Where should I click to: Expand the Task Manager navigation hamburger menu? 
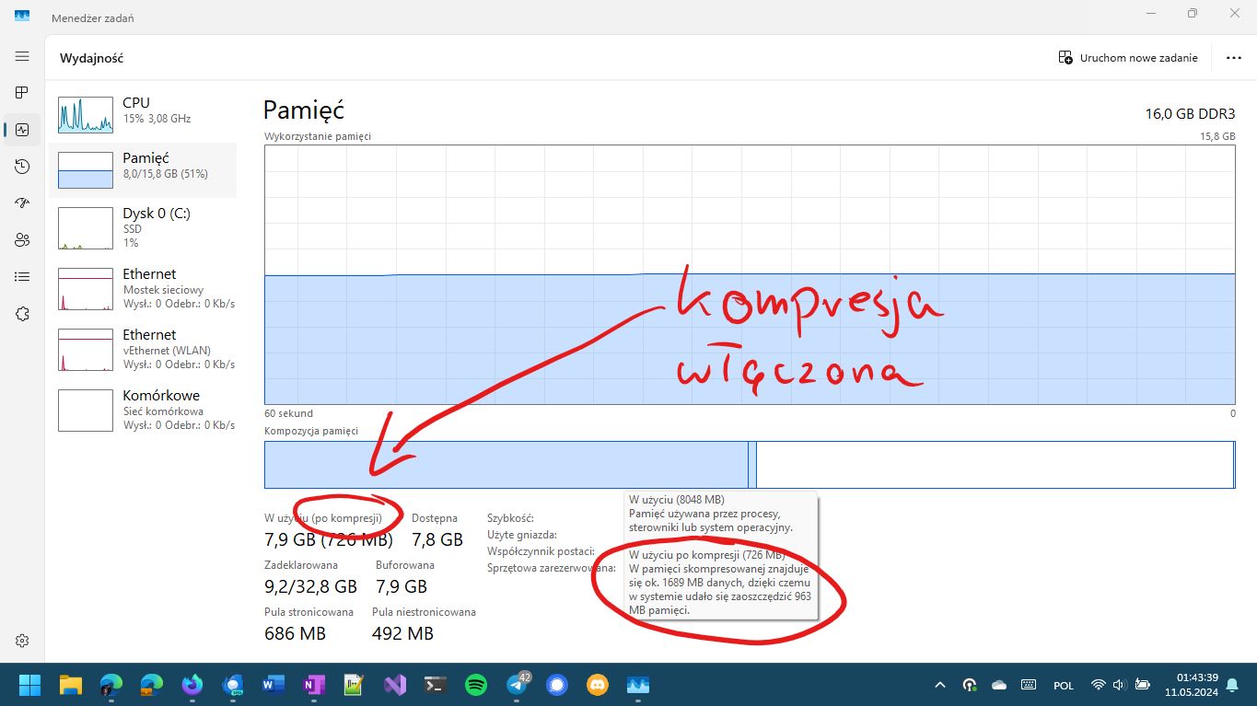[22, 56]
